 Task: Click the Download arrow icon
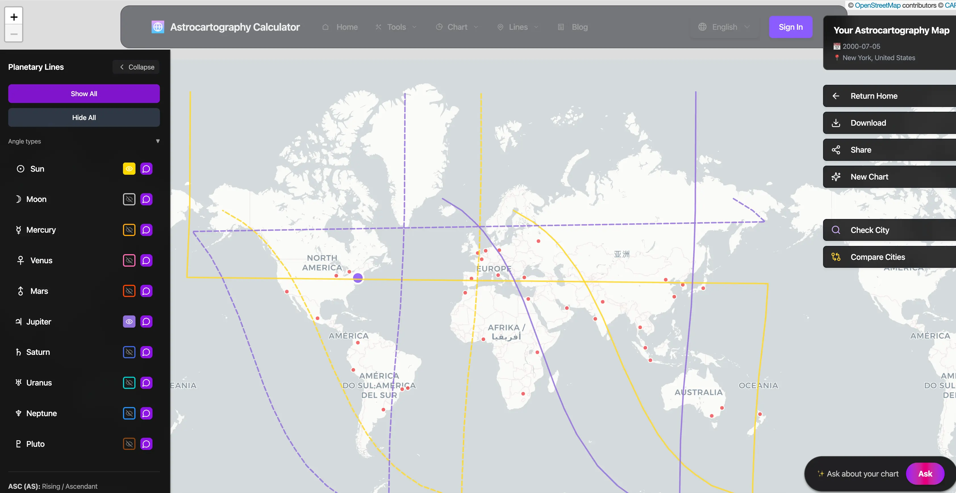pyautogui.click(x=836, y=123)
